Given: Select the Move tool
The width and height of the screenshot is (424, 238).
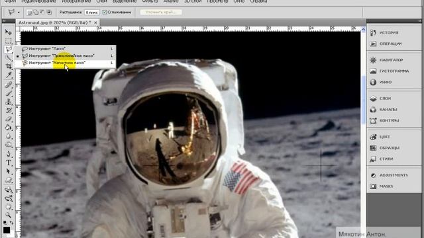Looking at the screenshot, I should tap(9, 32).
